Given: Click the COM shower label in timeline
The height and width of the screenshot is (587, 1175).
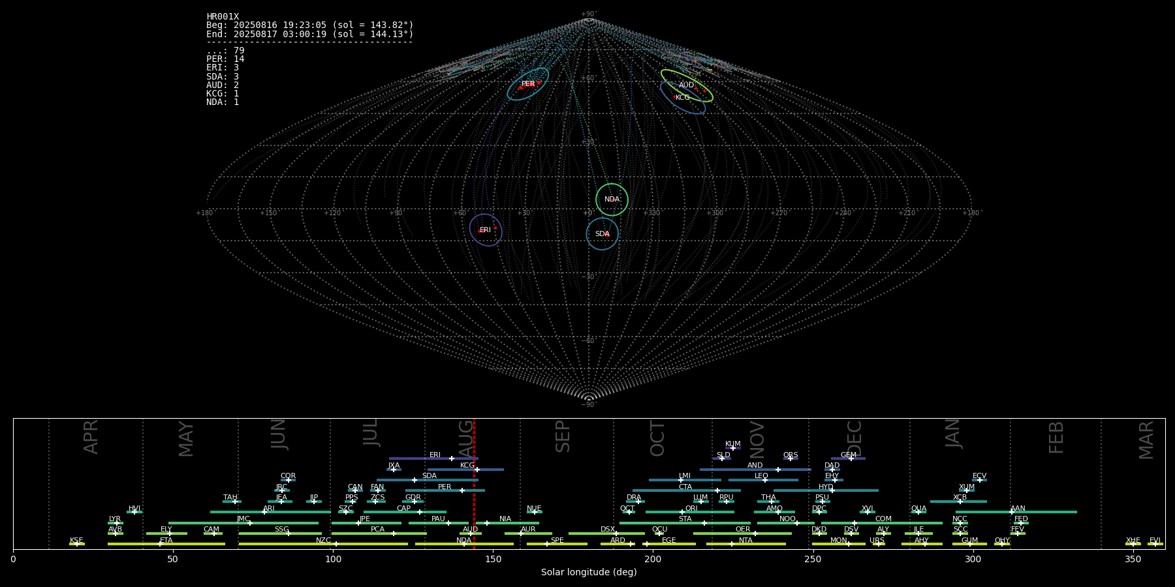Looking at the screenshot, I should pyautogui.click(x=883, y=519).
